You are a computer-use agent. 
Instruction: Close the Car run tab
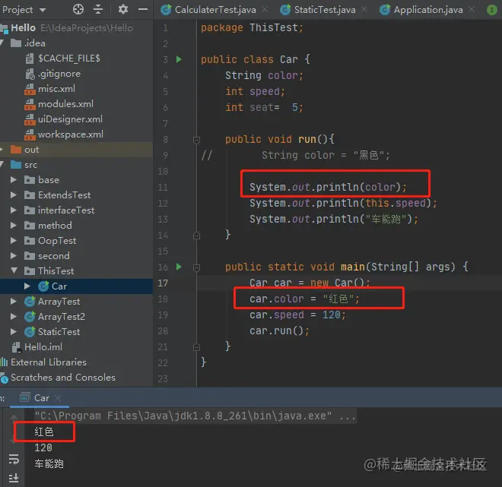[x=58, y=398]
